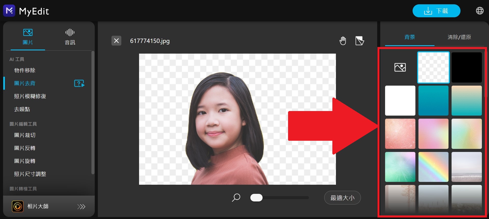The height and width of the screenshot is (219, 489).
Task: Open the 圖片反轉 flip tool
Action: tap(25, 148)
